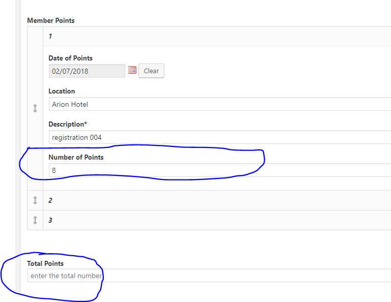Click the Description label text
Screen dimensions: 391x302
coord(66,124)
